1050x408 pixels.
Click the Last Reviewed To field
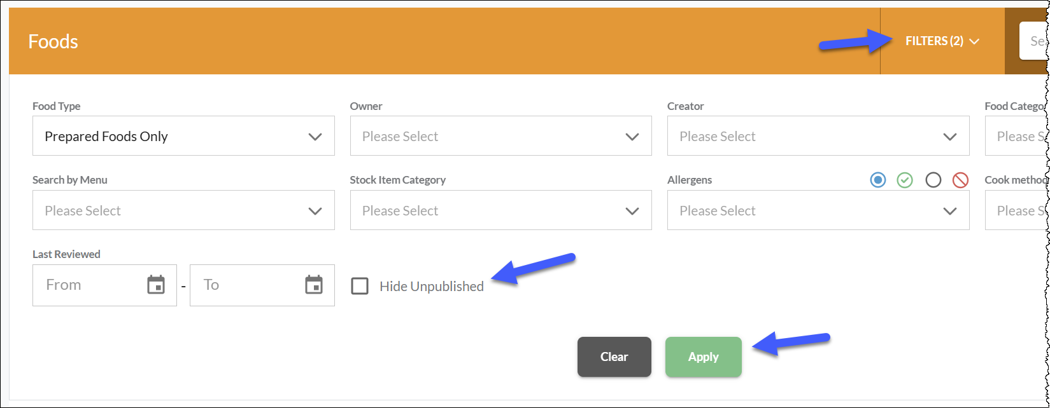(262, 285)
